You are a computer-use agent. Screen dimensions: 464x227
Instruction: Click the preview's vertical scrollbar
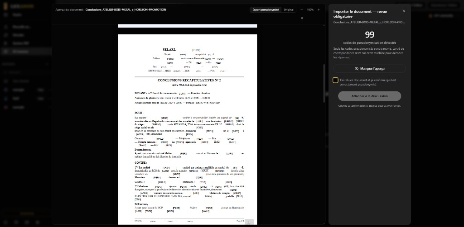point(324,84)
